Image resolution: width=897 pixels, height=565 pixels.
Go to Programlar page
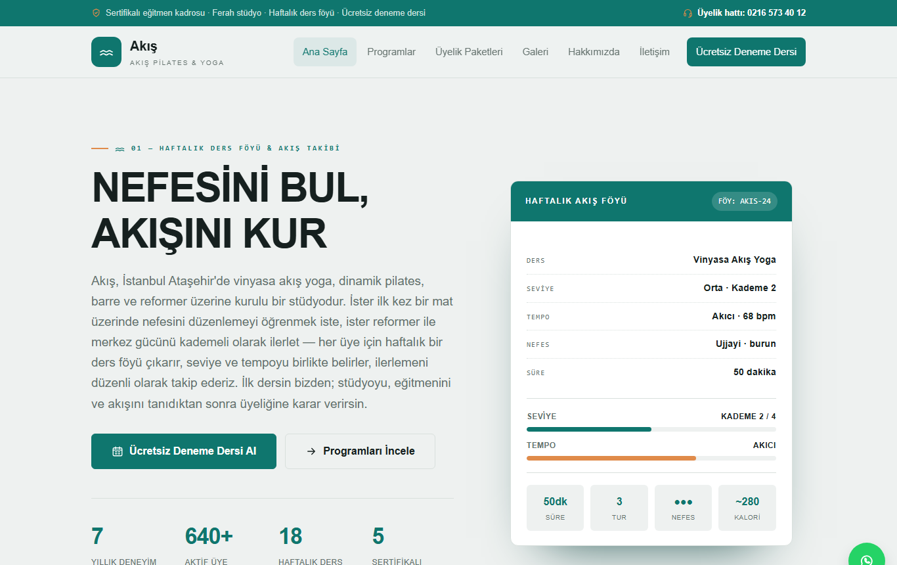(x=391, y=52)
